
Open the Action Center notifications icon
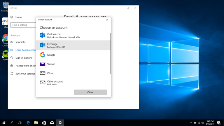(x=219, y=123)
